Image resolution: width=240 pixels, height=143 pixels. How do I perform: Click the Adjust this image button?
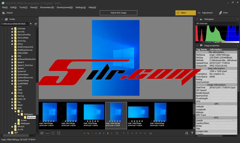118,13
